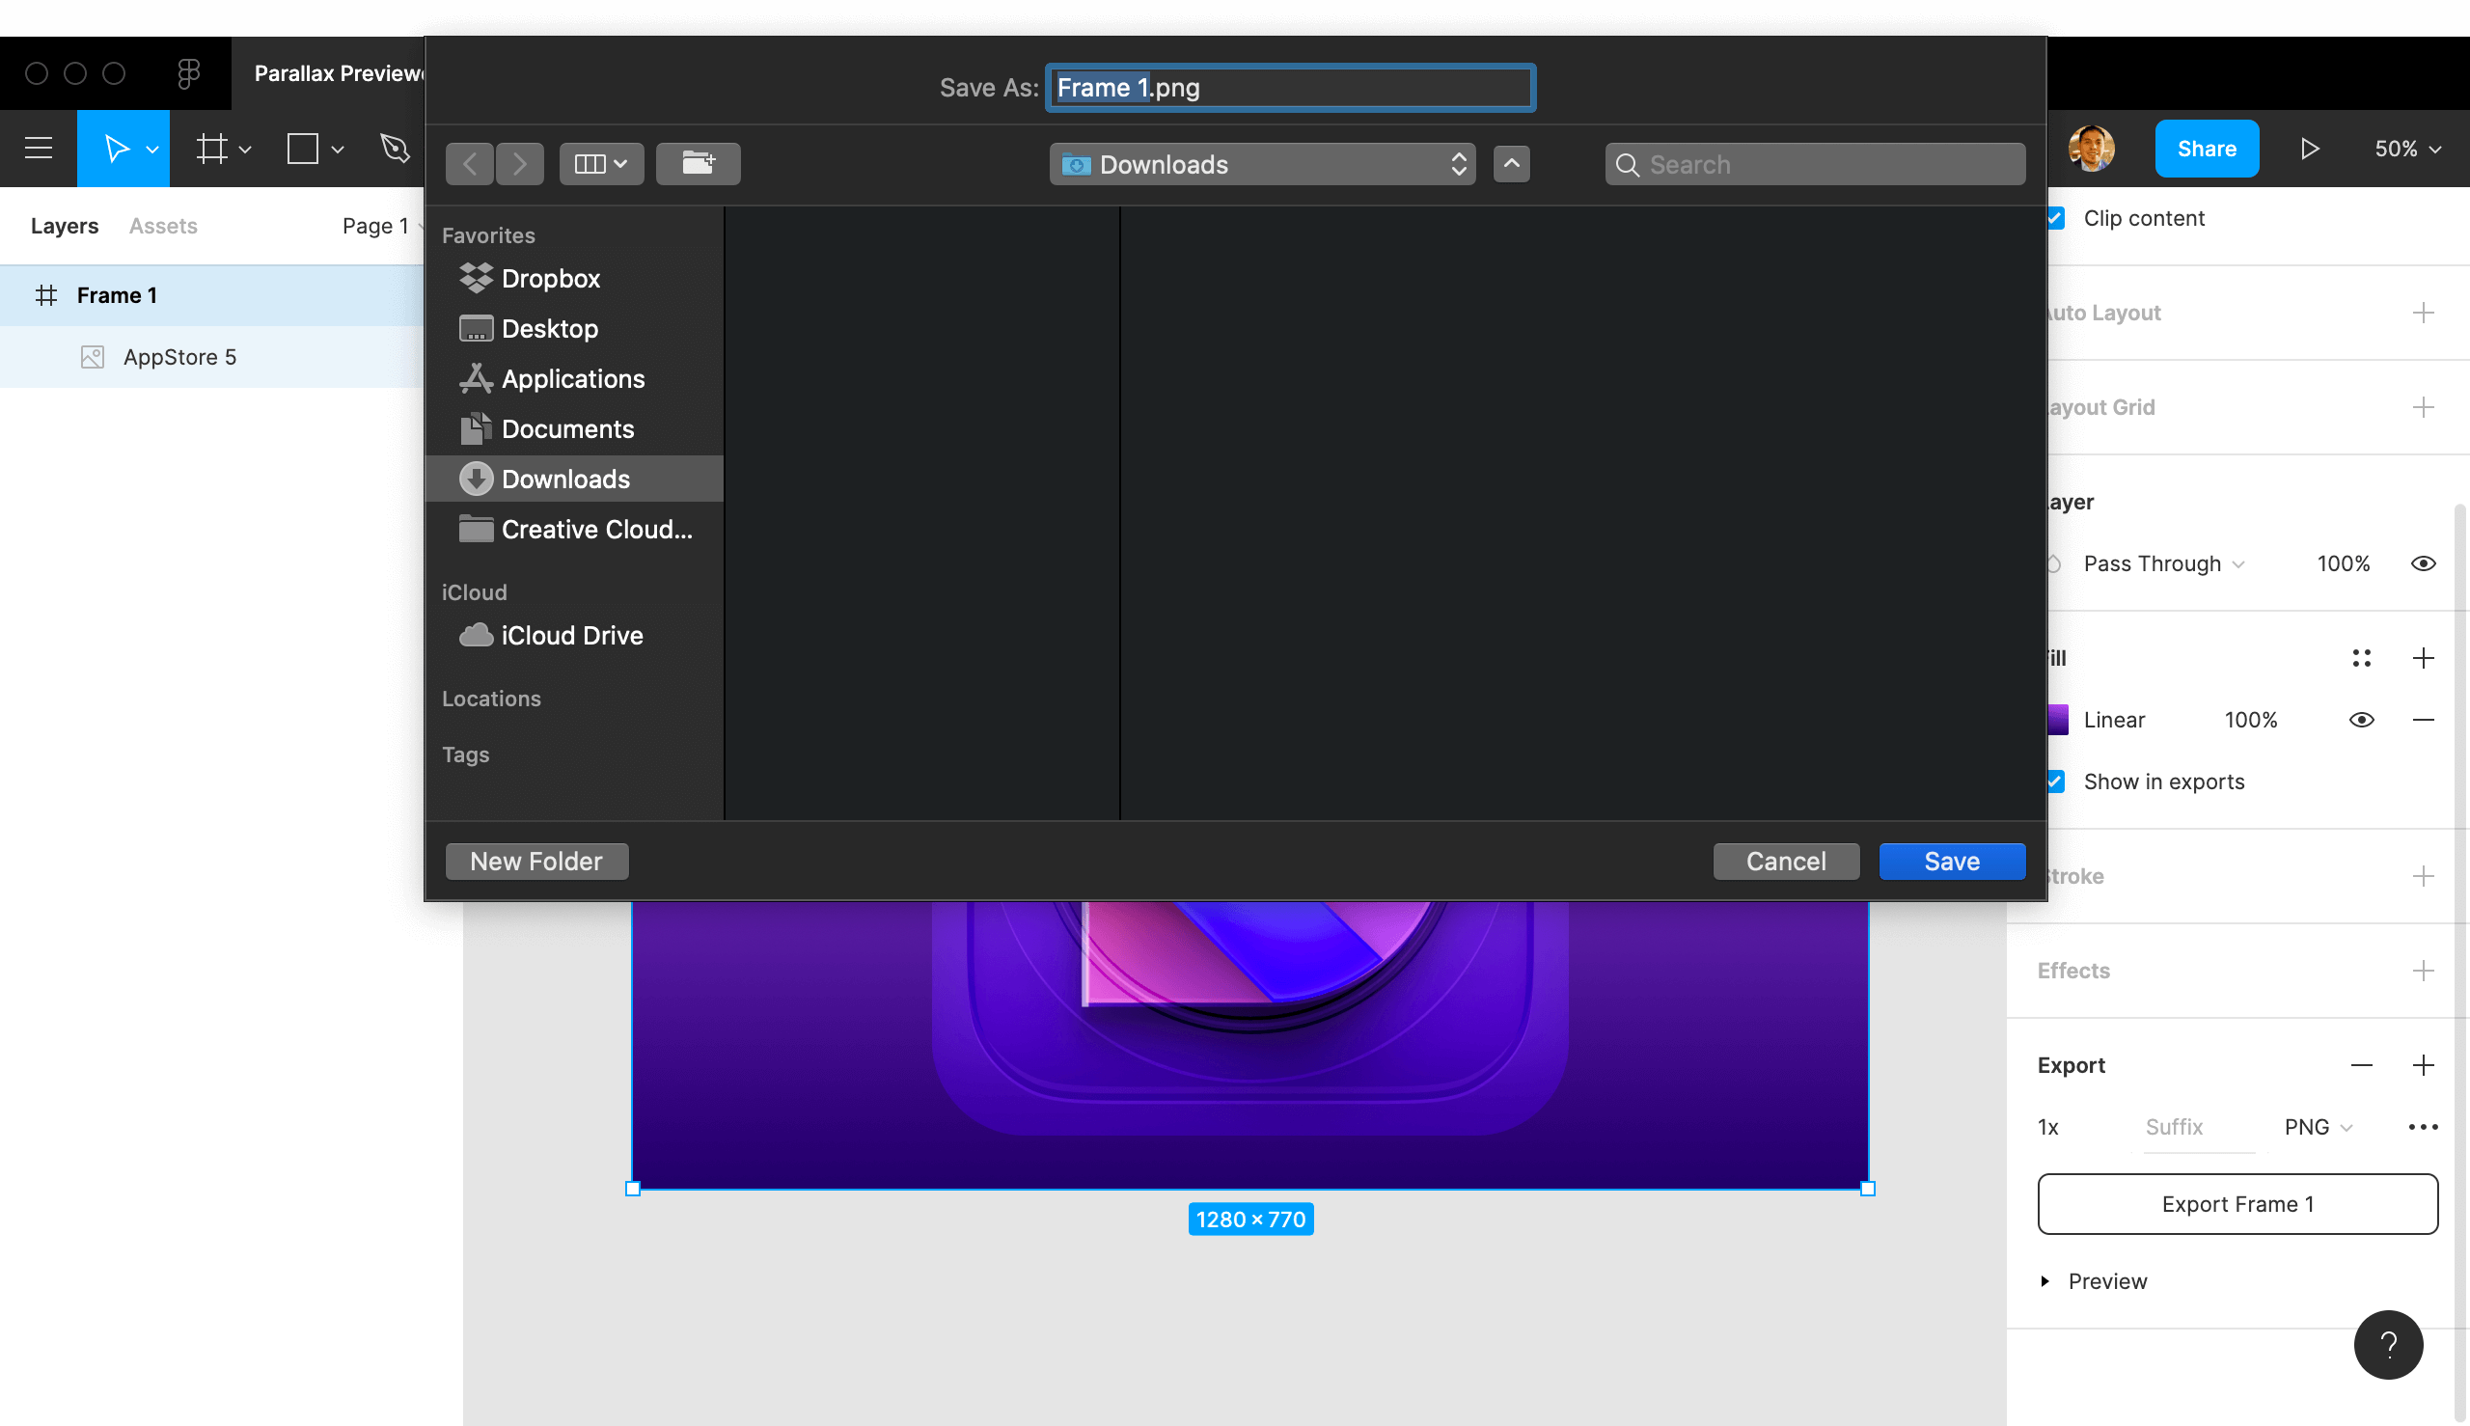Click the Linear gradient fill swatch
This screenshot has height=1426, width=2470.
2058,720
